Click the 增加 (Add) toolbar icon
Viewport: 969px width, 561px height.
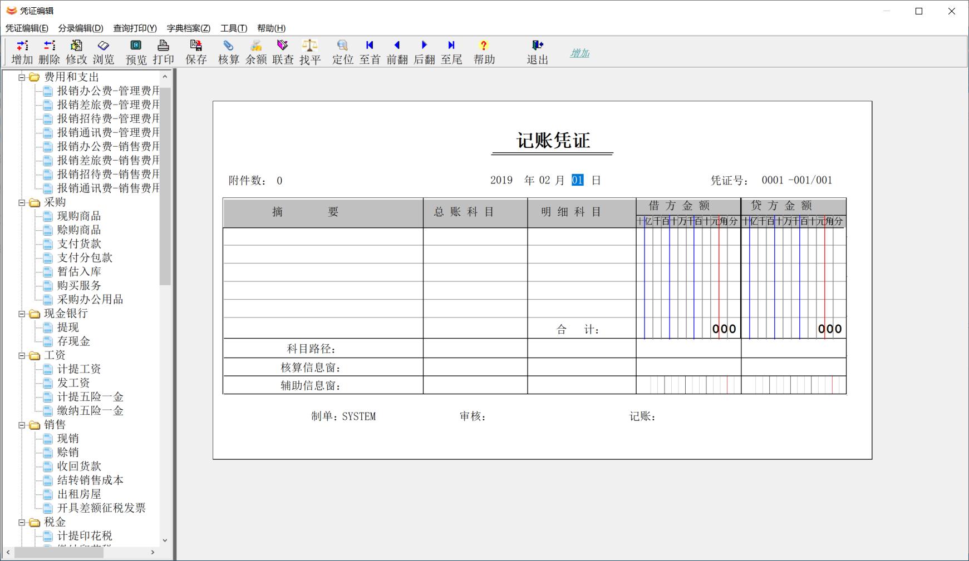(x=22, y=52)
